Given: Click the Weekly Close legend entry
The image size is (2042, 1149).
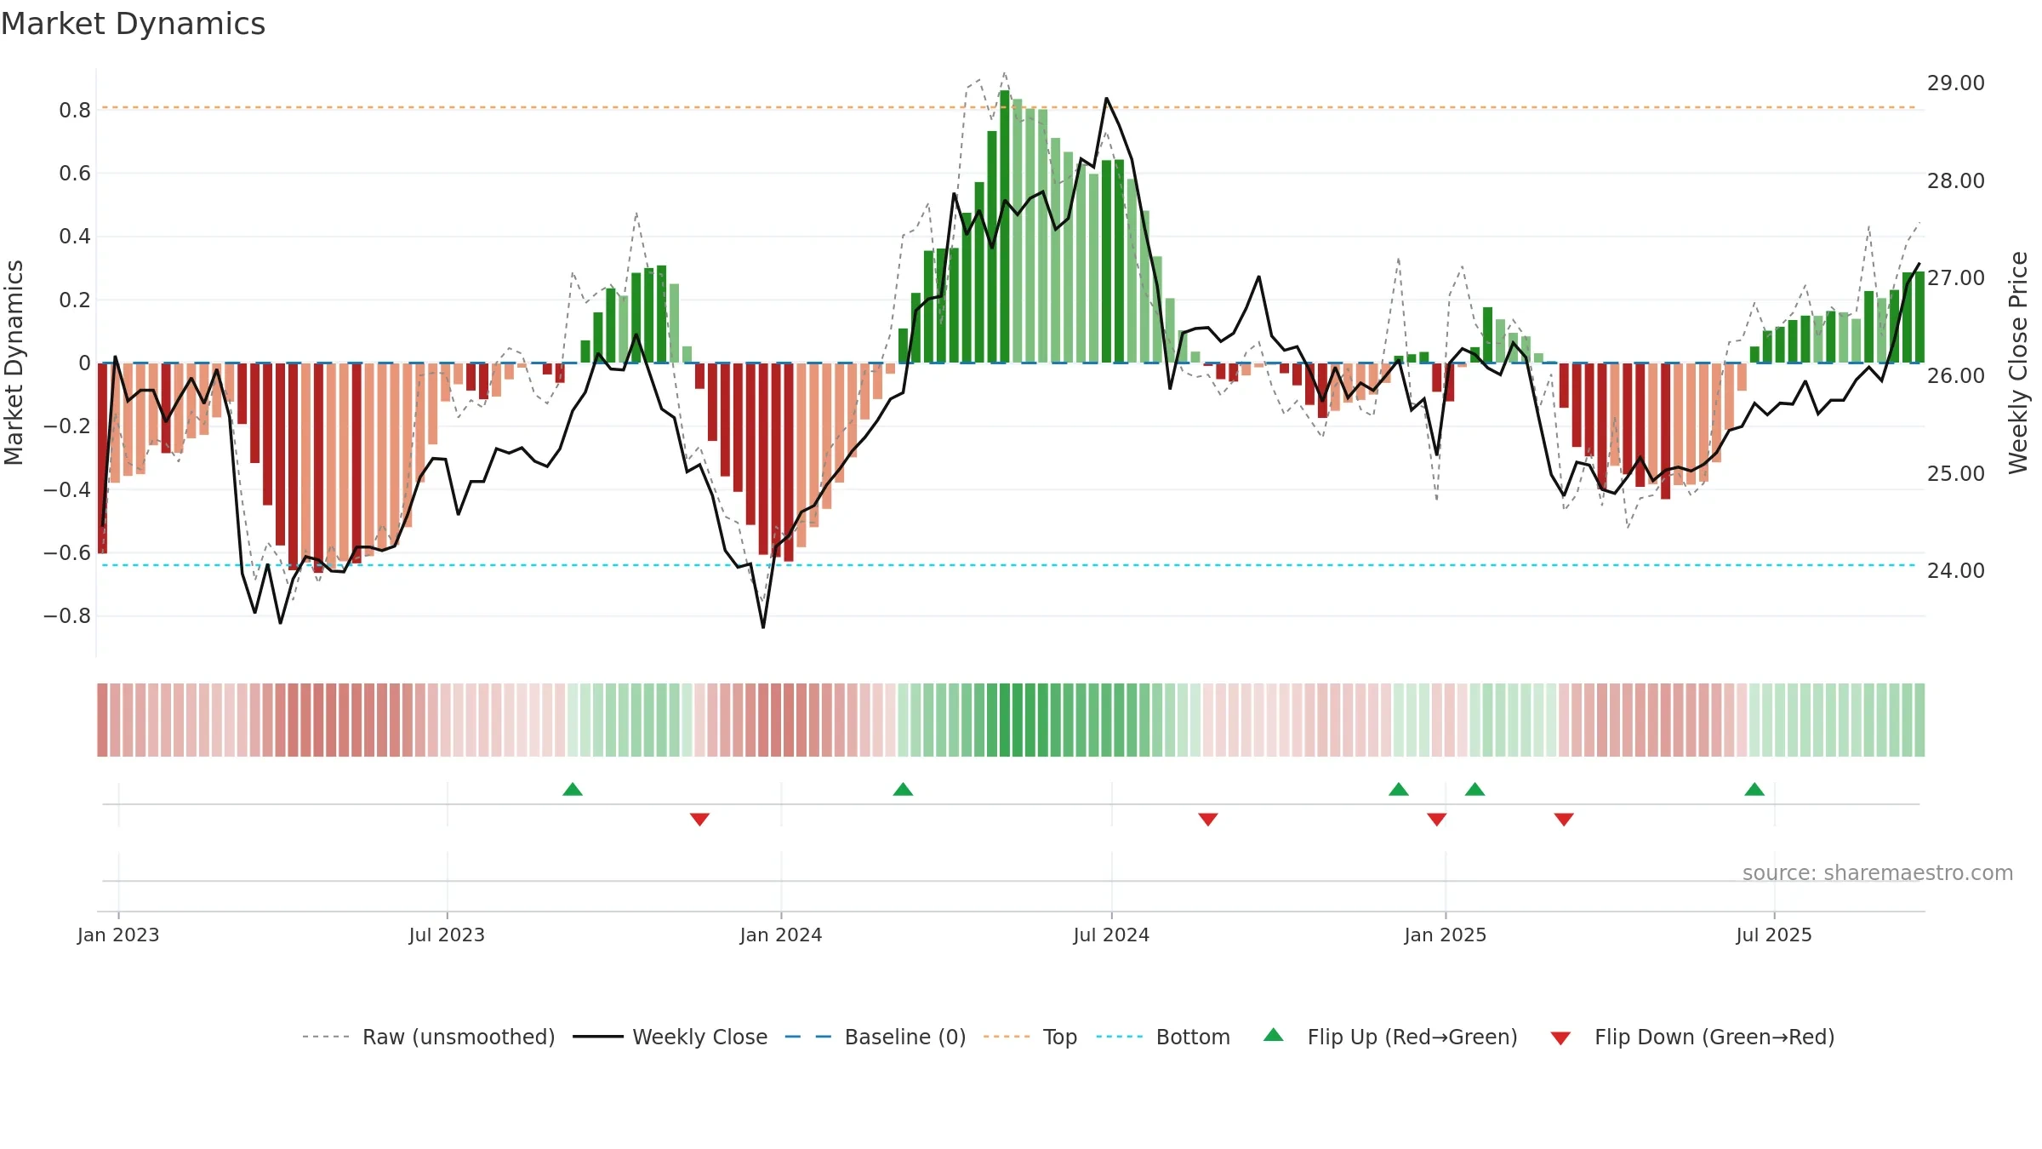Looking at the screenshot, I should click(670, 1037).
